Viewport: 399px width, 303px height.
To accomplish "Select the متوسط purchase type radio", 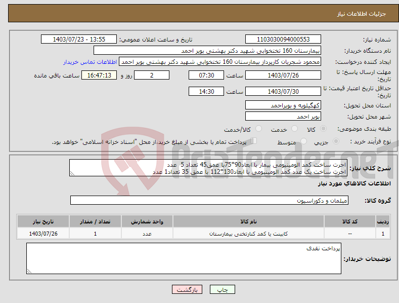I will [303, 141].
